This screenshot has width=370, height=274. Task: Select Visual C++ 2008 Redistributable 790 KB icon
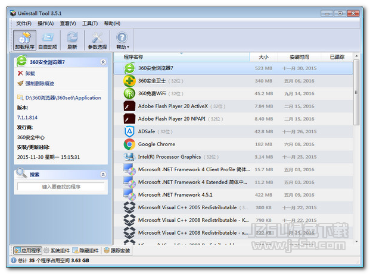point(129,220)
